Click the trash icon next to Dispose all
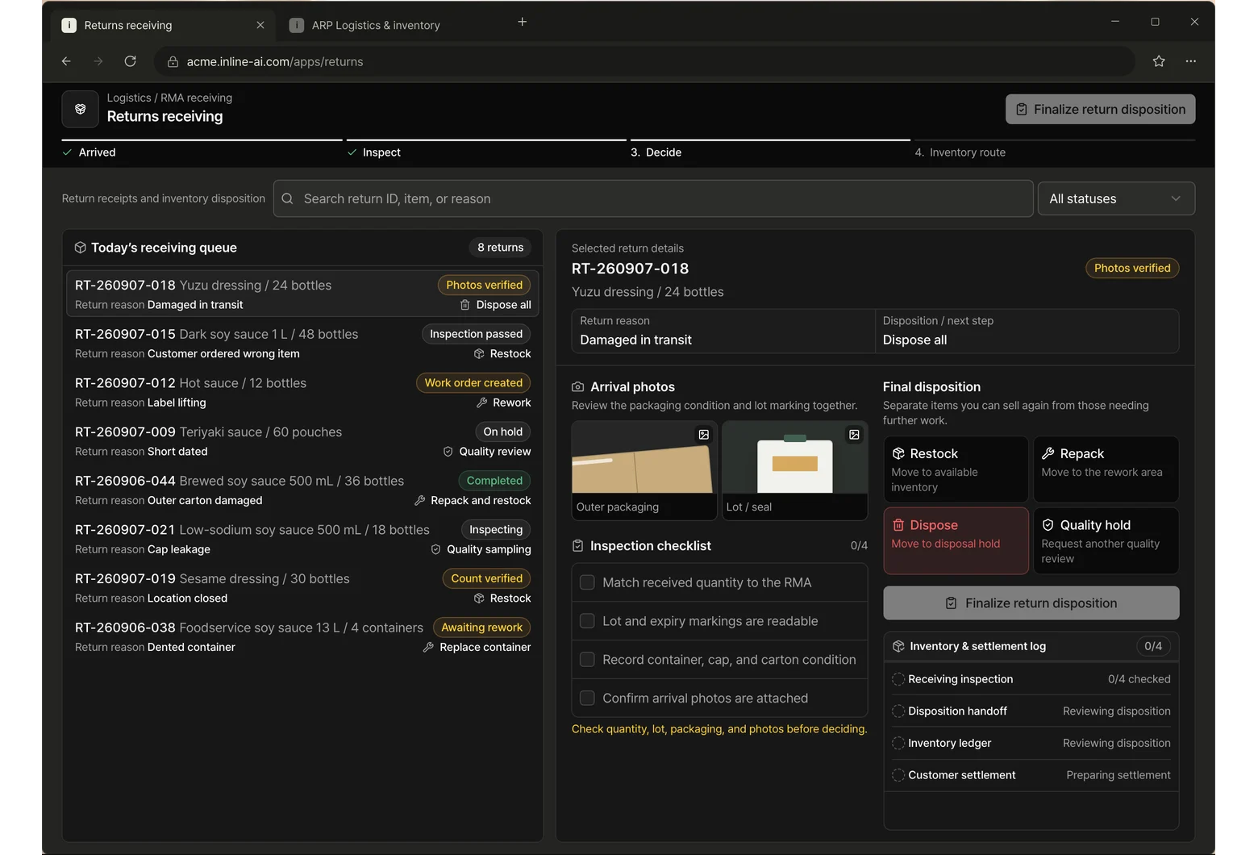The width and height of the screenshot is (1258, 855). coord(465,305)
